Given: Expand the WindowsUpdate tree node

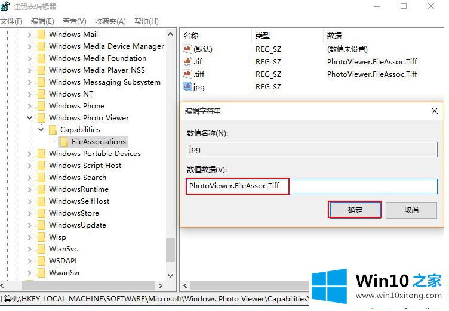Looking at the screenshot, I should point(29,225).
